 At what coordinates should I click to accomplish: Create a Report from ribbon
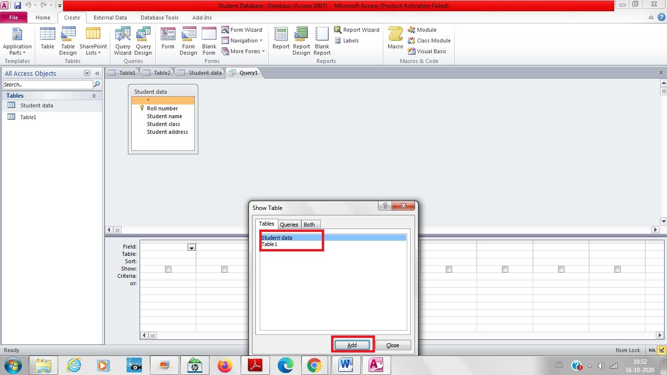pyautogui.click(x=281, y=39)
